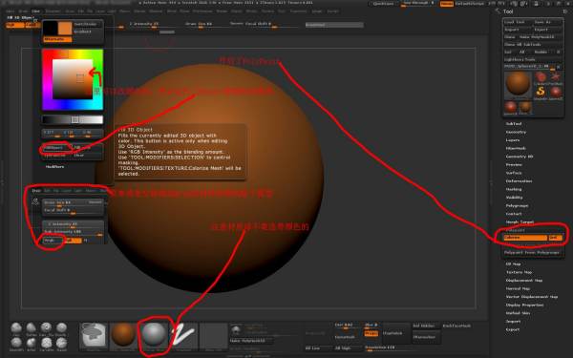Screen dimensions: 573x358
Task: Click the FillObject button
Action: tap(56, 148)
